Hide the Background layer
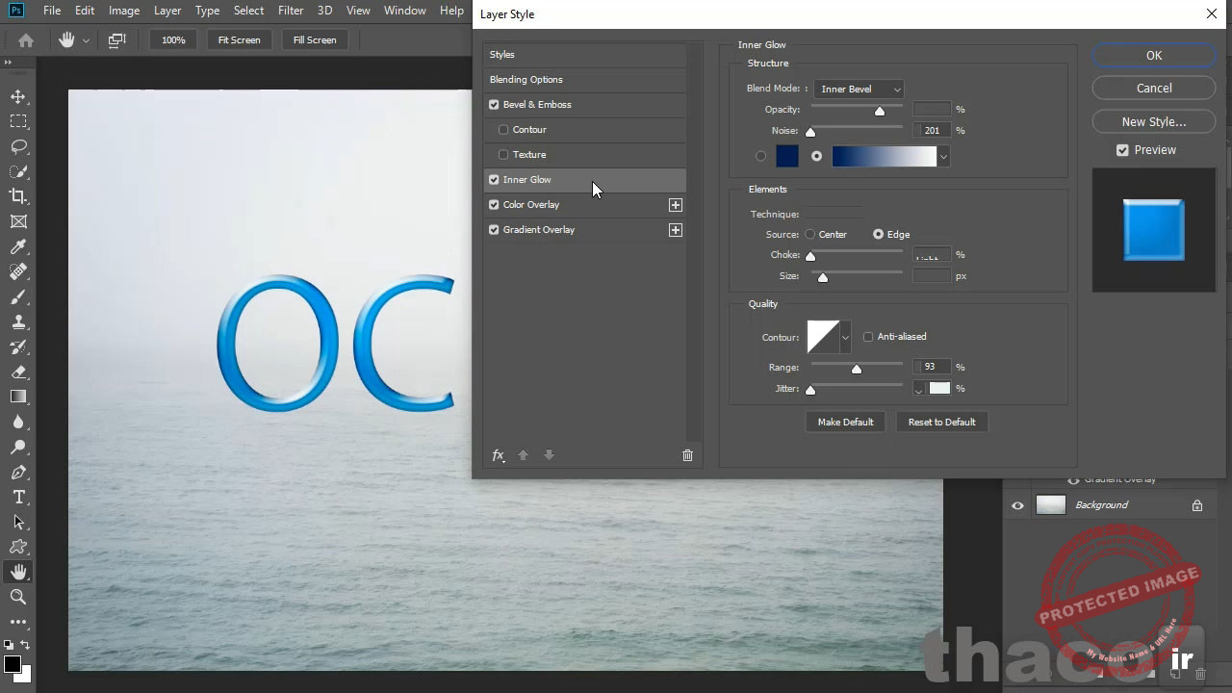Viewport: 1232px width, 693px height. tap(1017, 505)
